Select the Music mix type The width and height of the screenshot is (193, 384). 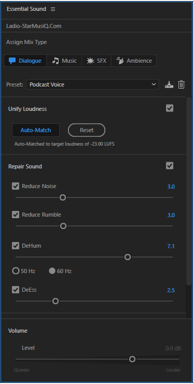point(64,61)
